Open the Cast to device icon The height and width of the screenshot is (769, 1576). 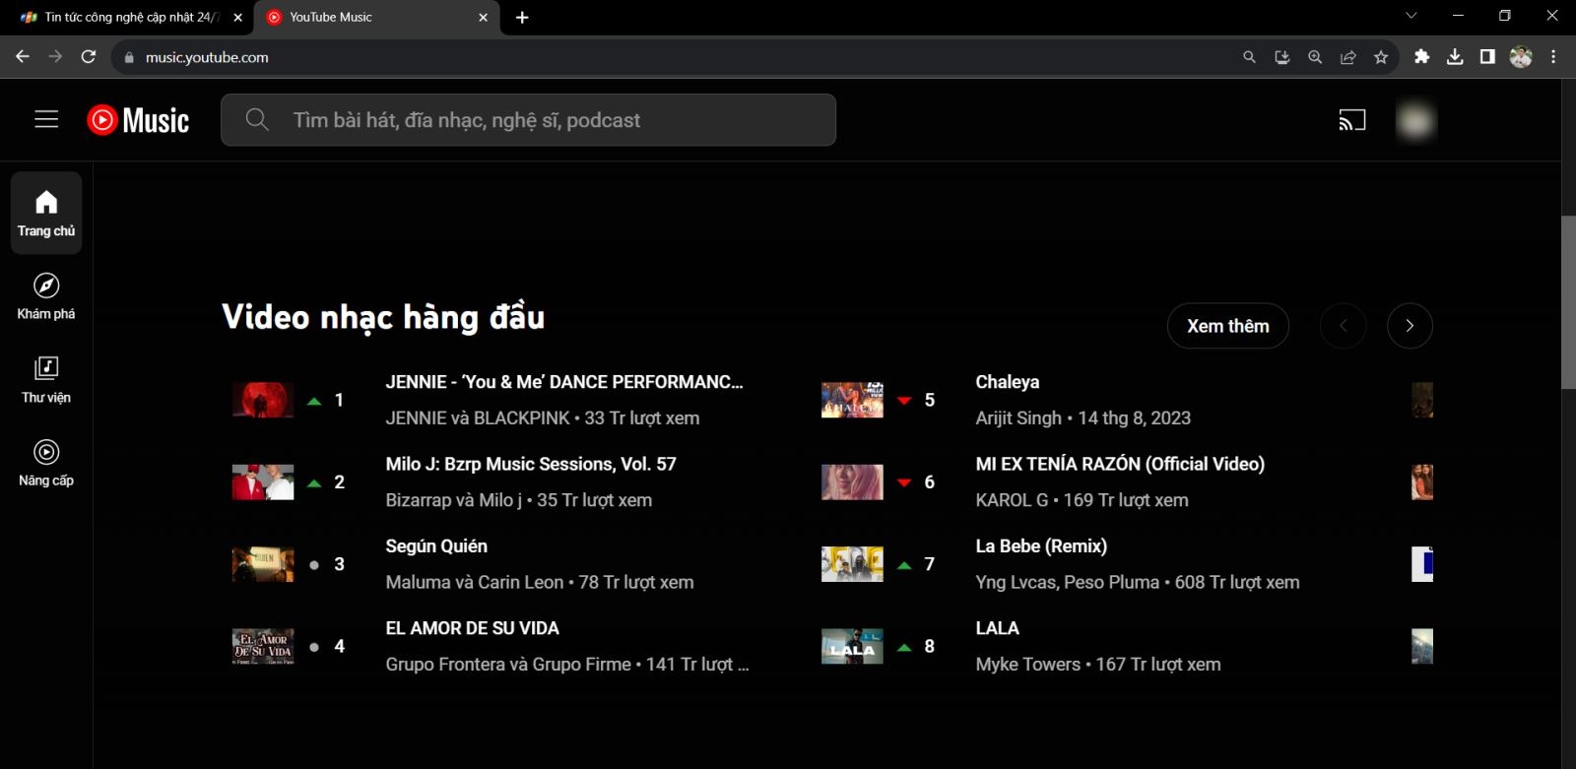pos(1352,120)
